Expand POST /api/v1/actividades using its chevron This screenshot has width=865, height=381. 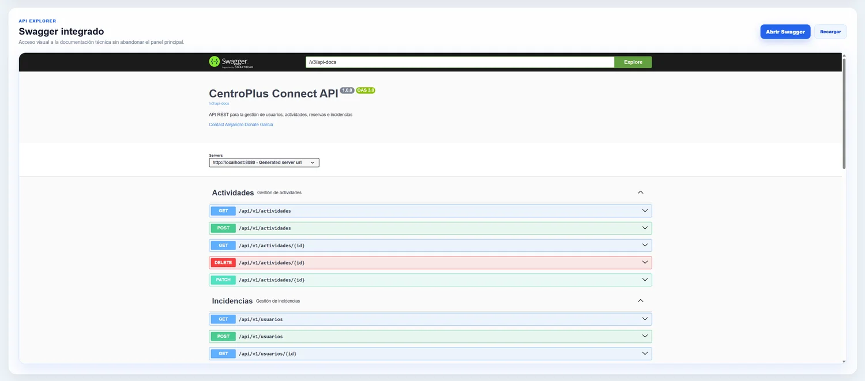click(x=645, y=228)
